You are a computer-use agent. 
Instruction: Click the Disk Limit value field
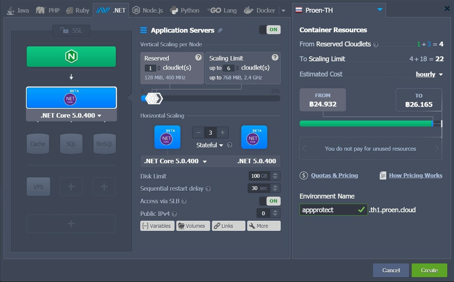(x=259, y=176)
